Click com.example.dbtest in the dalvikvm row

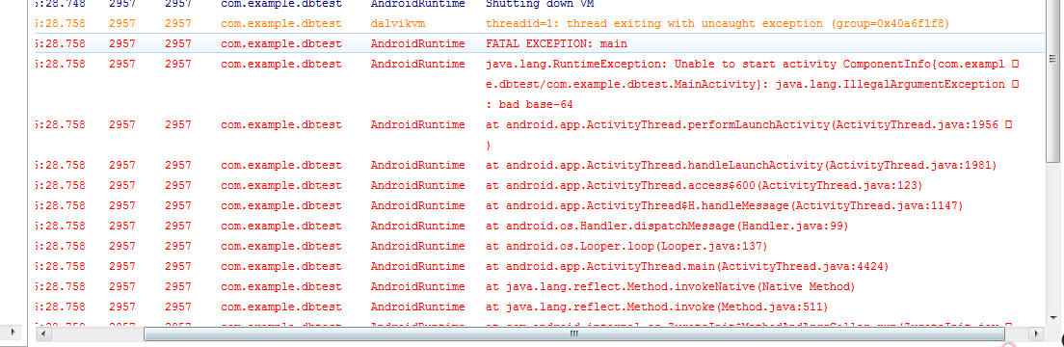(x=280, y=24)
